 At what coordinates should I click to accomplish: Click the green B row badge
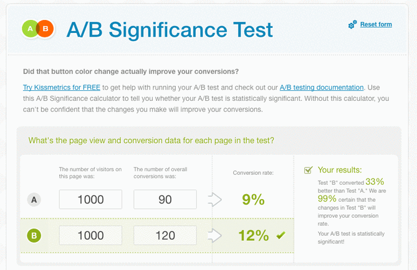pos(34,236)
